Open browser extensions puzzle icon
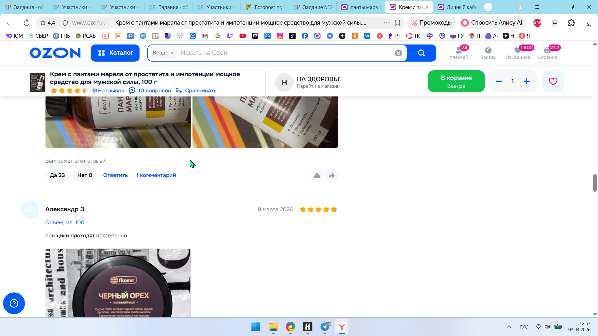 tap(571, 23)
